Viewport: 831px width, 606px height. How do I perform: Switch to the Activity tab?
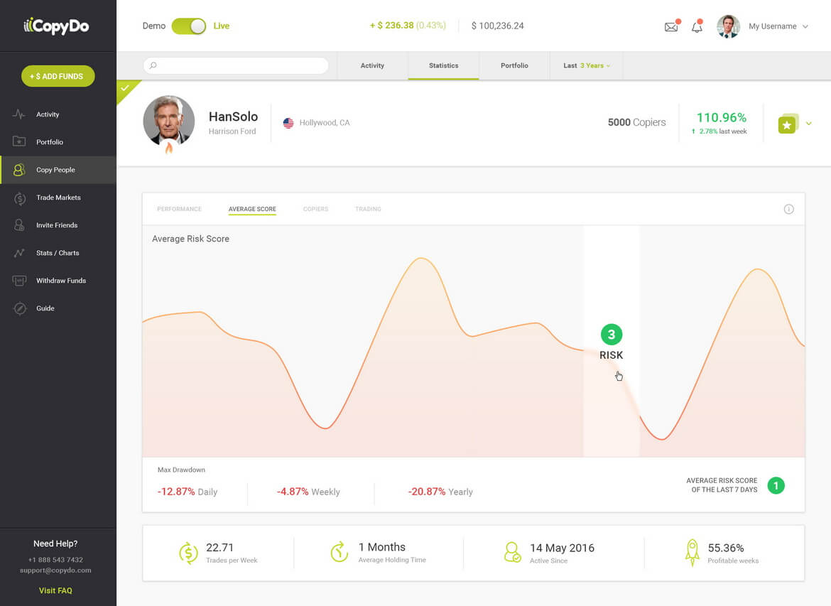tap(372, 66)
